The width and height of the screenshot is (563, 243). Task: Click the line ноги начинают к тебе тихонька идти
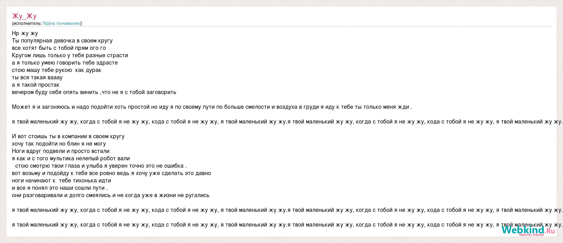61,181
